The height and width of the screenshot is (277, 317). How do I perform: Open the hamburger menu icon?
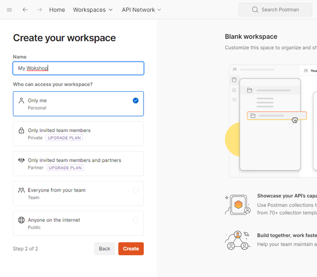9,10
